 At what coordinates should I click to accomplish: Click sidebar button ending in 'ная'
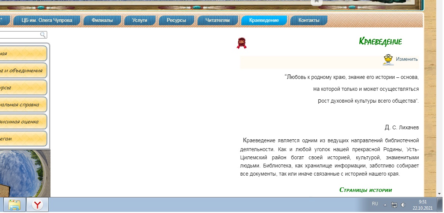pyautogui.click(x=23, y=53)
